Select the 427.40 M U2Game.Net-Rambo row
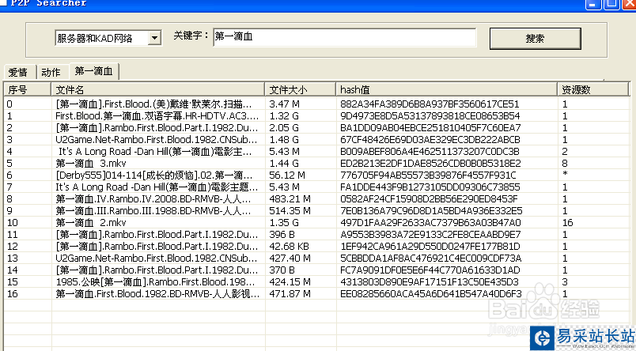The width and height of the screenshot is (636, 351). click(316, 258)
